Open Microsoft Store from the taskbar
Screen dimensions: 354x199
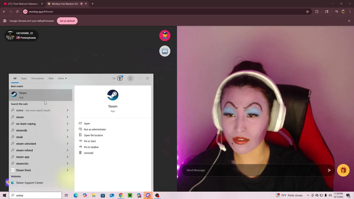(x=103, y=195)
